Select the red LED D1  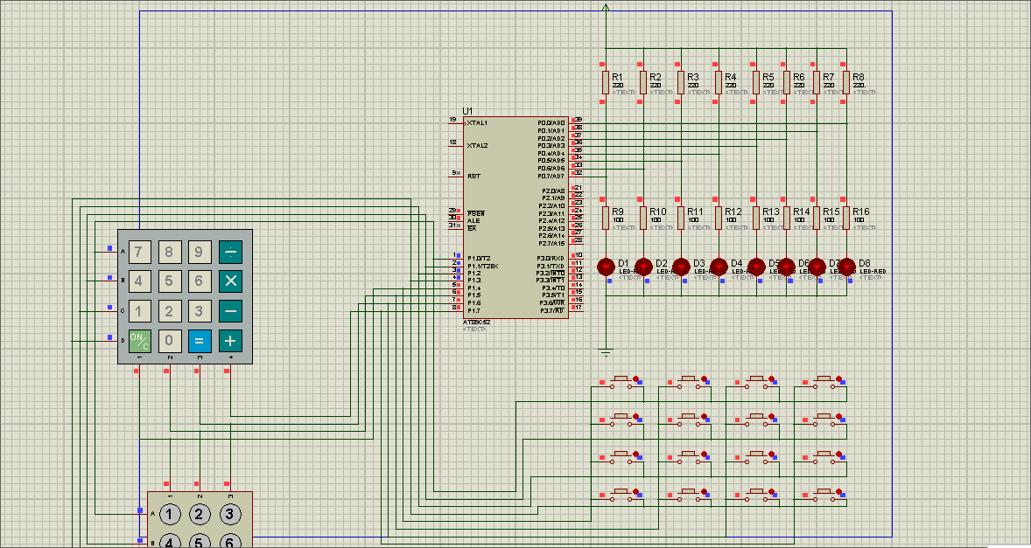(605, 266)
